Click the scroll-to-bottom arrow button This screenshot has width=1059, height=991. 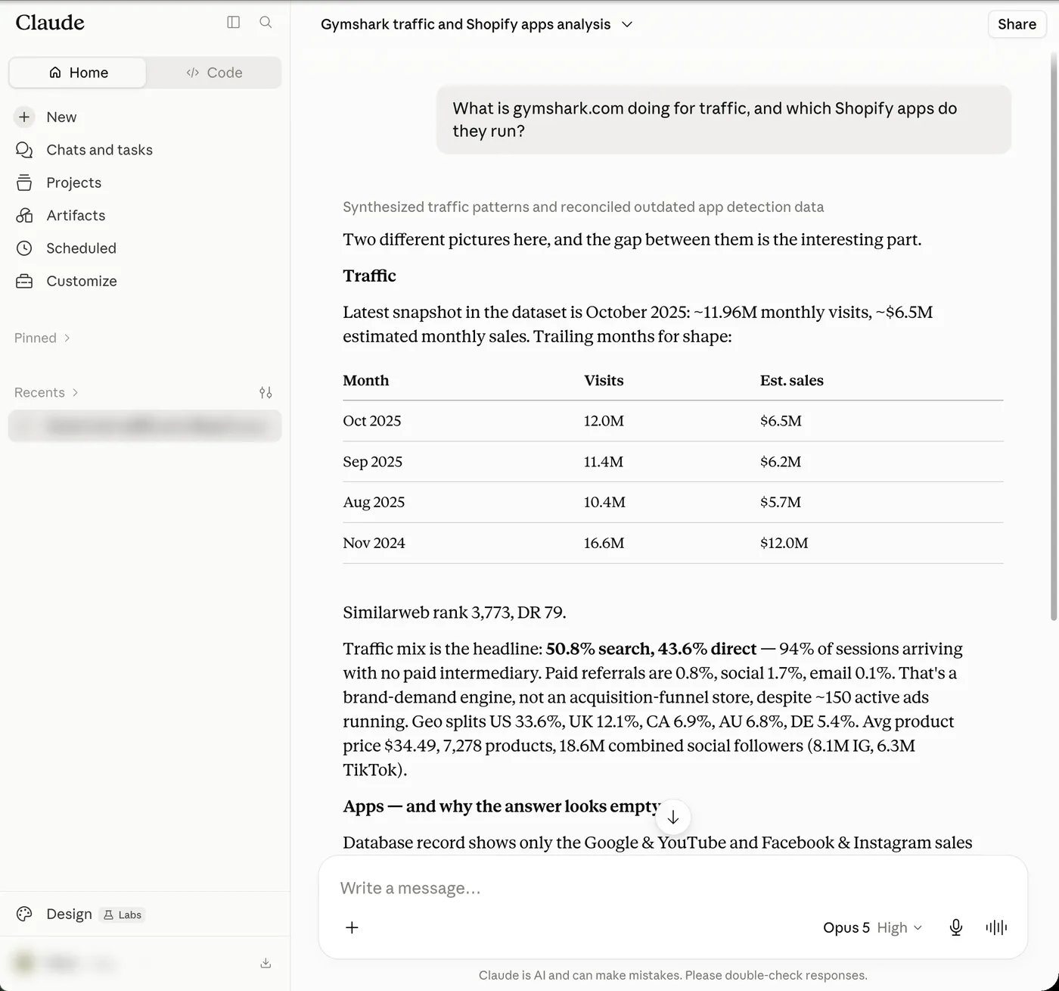673,818
